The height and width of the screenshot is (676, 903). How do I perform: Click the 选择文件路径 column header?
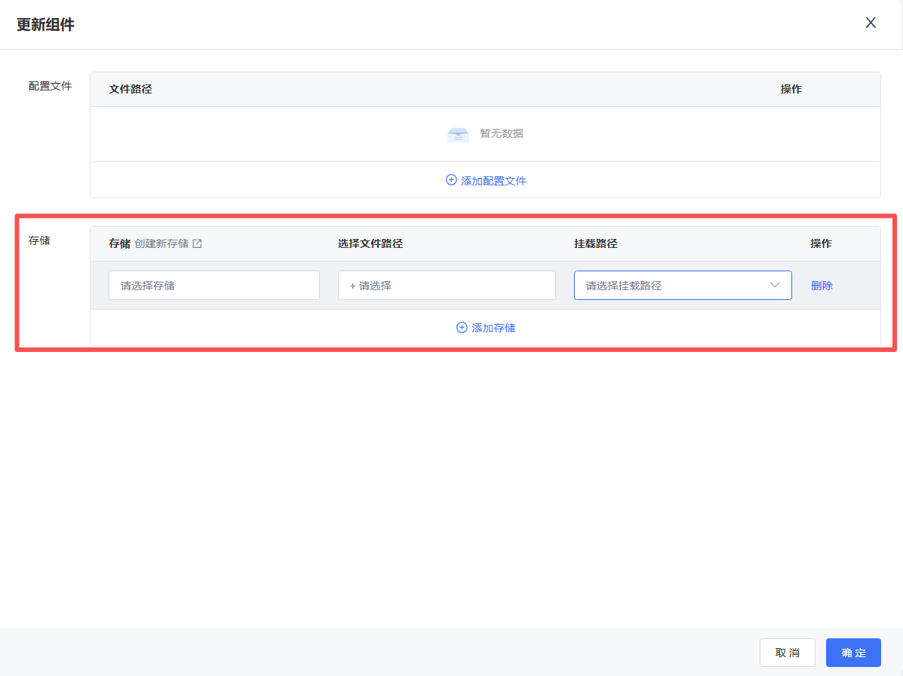[x=370, y=243]
